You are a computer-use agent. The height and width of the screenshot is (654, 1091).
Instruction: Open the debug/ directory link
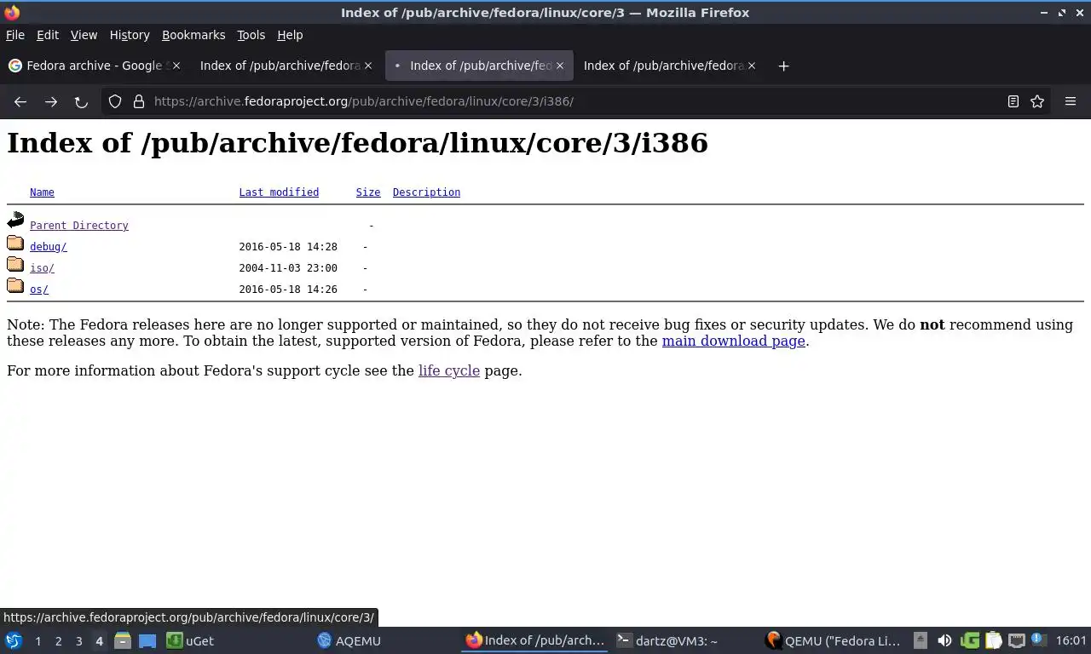point(48,247)
